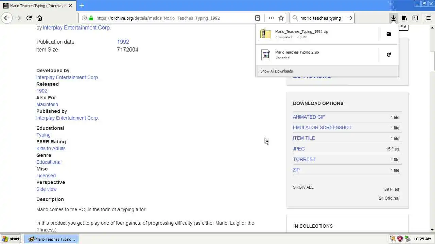Click the search magnifier icon
435x244 pixels.
point(295,18)
